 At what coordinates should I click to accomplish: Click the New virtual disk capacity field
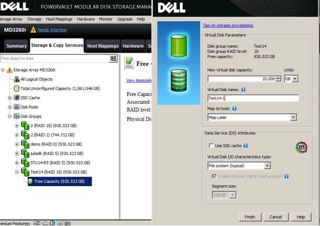(241, 79)
